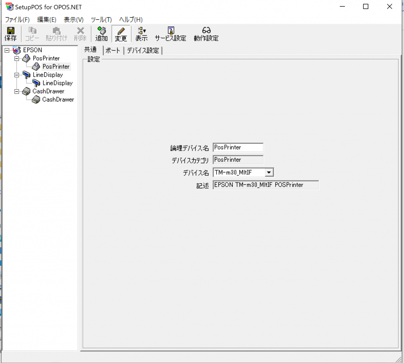The image size is (404, 363).
Task: Open サービス設定 (Service settings) toolbar icon
Action: tap(171, 31)
